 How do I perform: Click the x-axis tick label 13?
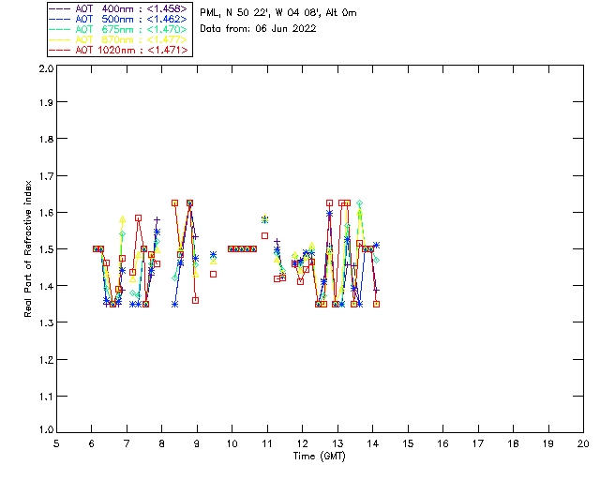tap(337, 444)
